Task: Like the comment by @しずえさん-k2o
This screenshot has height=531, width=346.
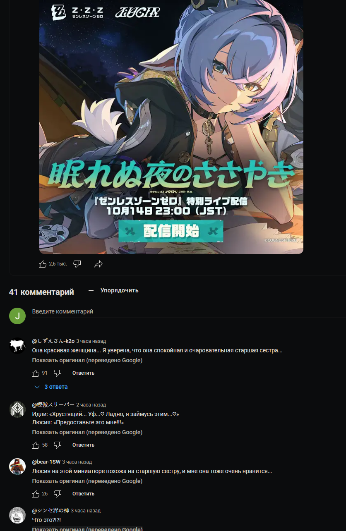Action: pos(36,373)
